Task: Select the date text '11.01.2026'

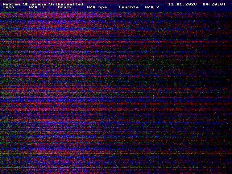Action: pyautogui.click(x=182, y=4)
